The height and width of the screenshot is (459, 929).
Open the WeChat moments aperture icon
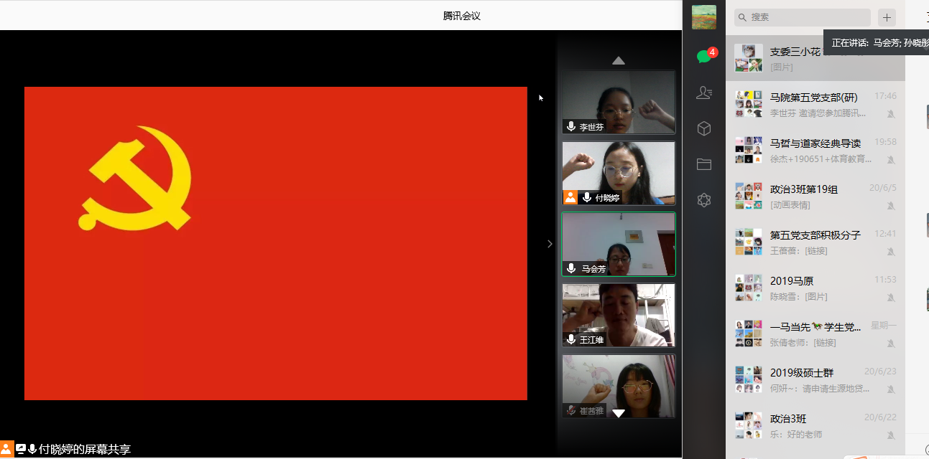(704, 201)
